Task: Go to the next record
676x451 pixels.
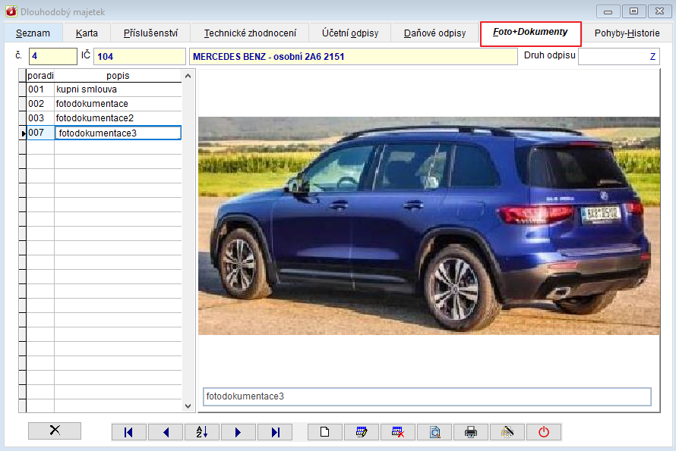Action: click(x=238, y=432)
